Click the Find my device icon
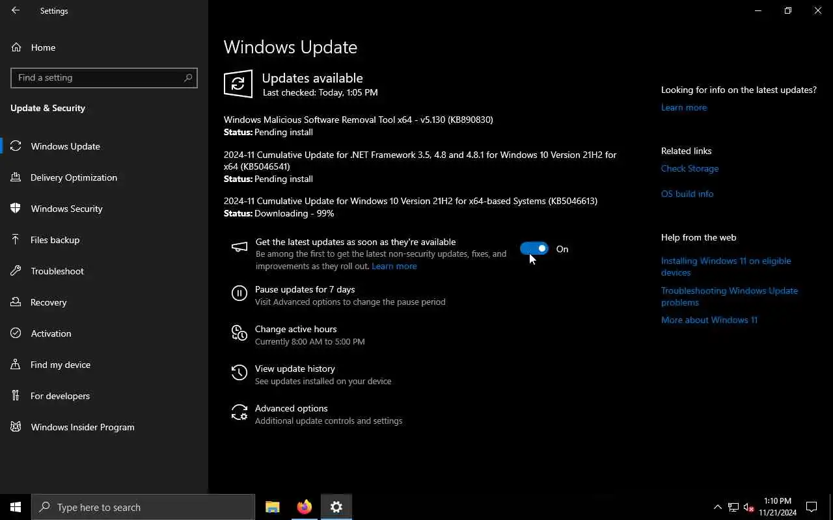Image resolution: width=833 pixels, height=520 pixels. pyautogui.click(x=16, y=365)
